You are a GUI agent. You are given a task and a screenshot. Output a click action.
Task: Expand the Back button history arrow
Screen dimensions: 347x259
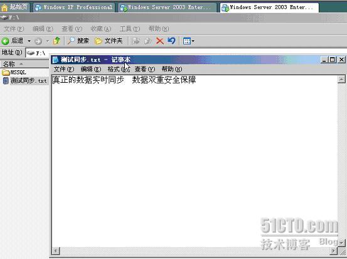29,41
